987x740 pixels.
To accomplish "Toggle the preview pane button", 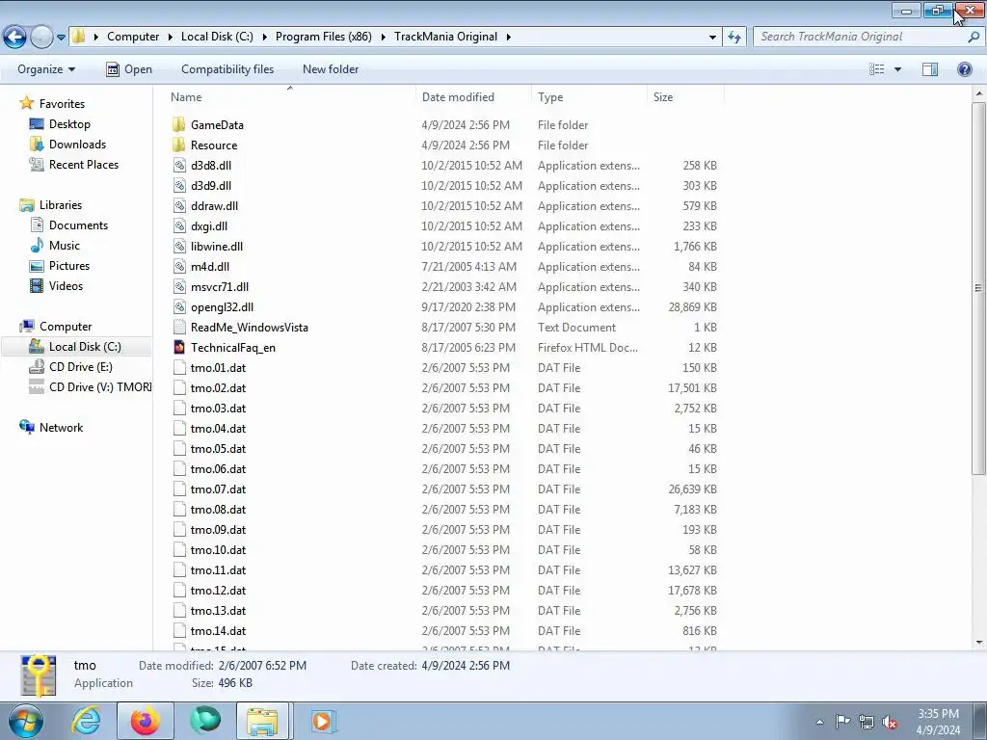I will point(930,69).
